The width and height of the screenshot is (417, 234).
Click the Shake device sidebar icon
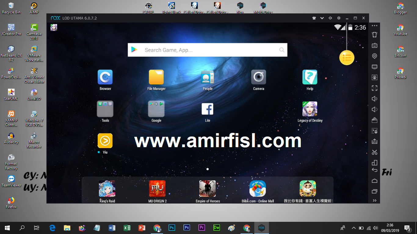[375, 35]
